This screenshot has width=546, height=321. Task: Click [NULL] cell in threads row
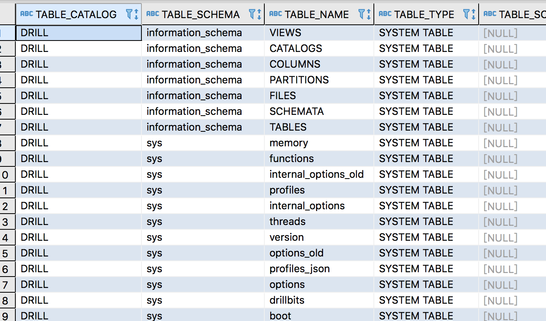point(513,221)
